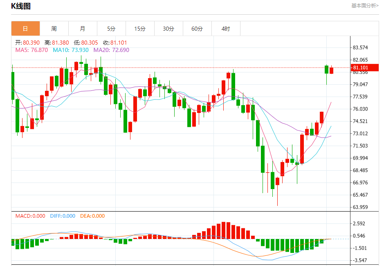Open the 4时 interval tab
Viewport: 384px width, 266px height.
pos(226,29)
